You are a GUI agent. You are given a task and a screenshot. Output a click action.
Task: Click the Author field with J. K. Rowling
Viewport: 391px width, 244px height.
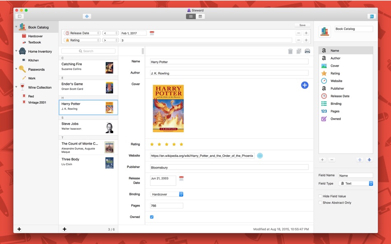pos(229,73)
